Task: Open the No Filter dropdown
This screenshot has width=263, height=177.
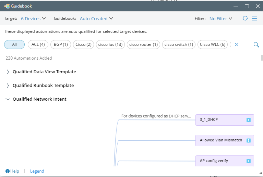Action: [220, 18]
